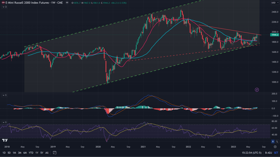This screenshot has height=157, width=280.
Task: Expand the MACD pane indicator legend
Action: [4, 95]
